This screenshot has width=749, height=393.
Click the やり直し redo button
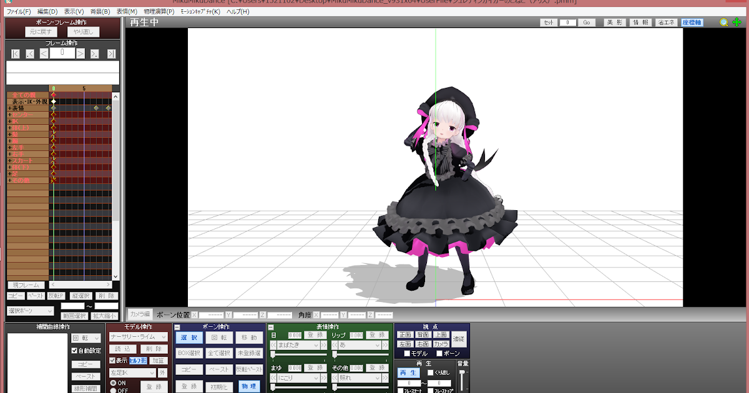84,31
